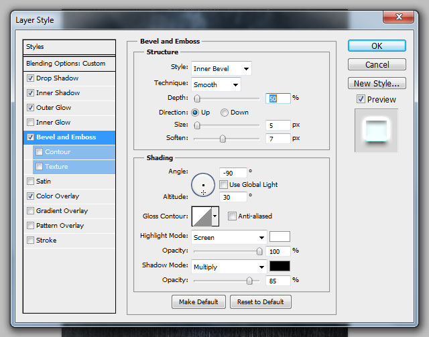Click the Gloss Contour curve thumbnail
429x337 pixels.
pos(202,216)
